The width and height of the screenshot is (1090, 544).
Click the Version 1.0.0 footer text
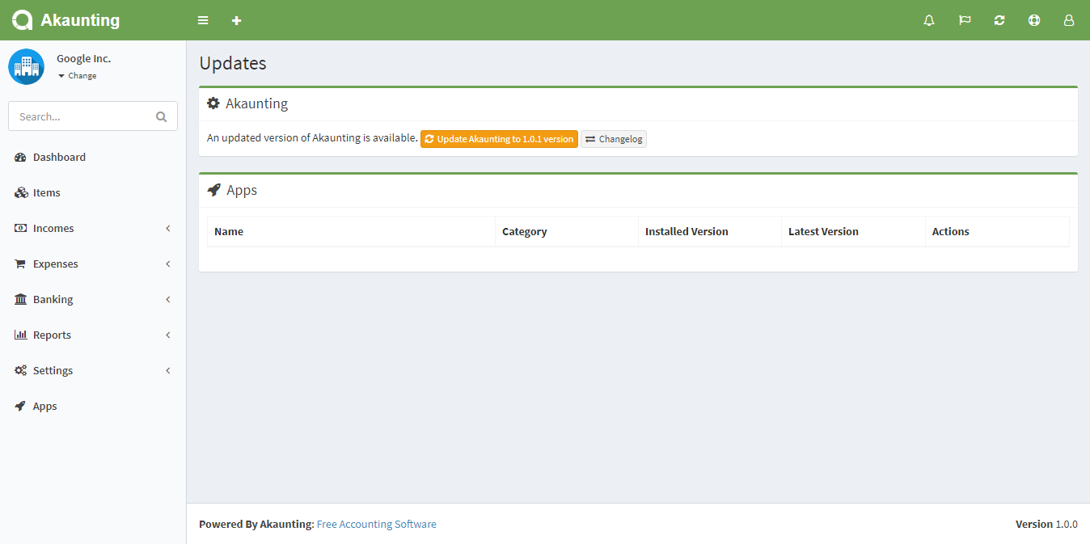click(x=1046, y=524)
